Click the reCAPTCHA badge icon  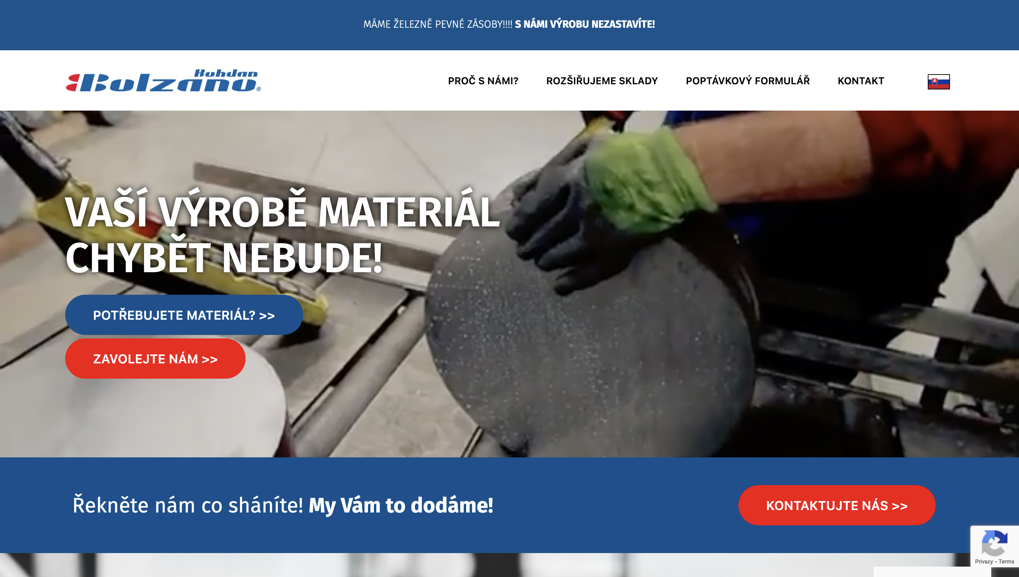(x=994, y=543)
